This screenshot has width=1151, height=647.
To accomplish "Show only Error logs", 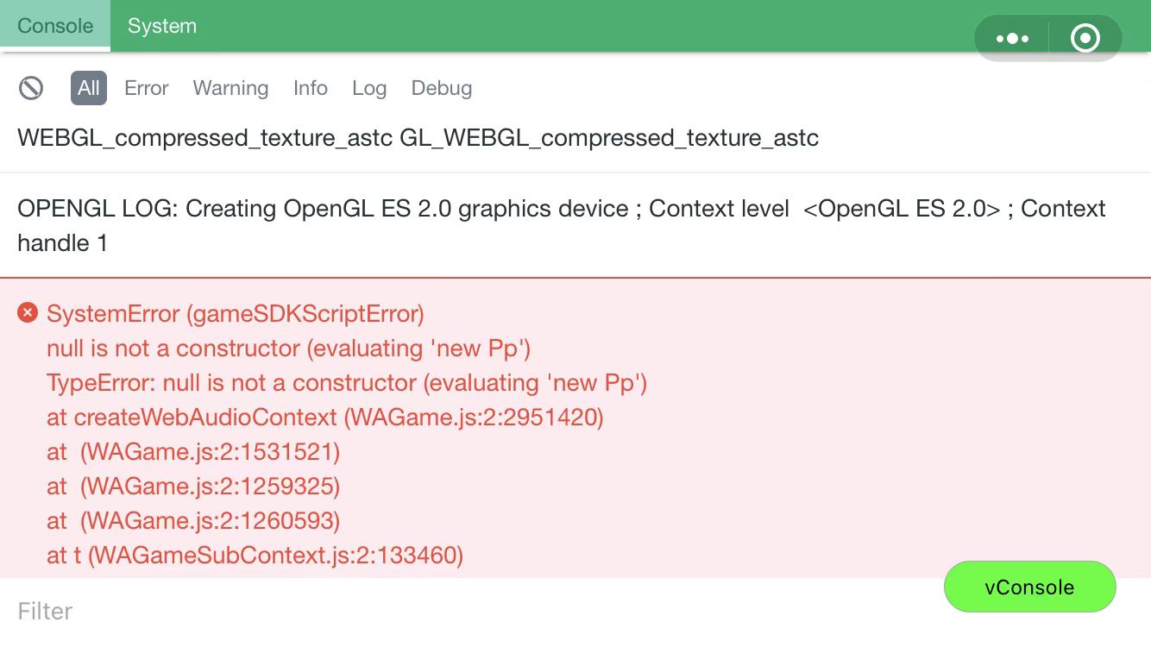I will [x=146, y=88].
